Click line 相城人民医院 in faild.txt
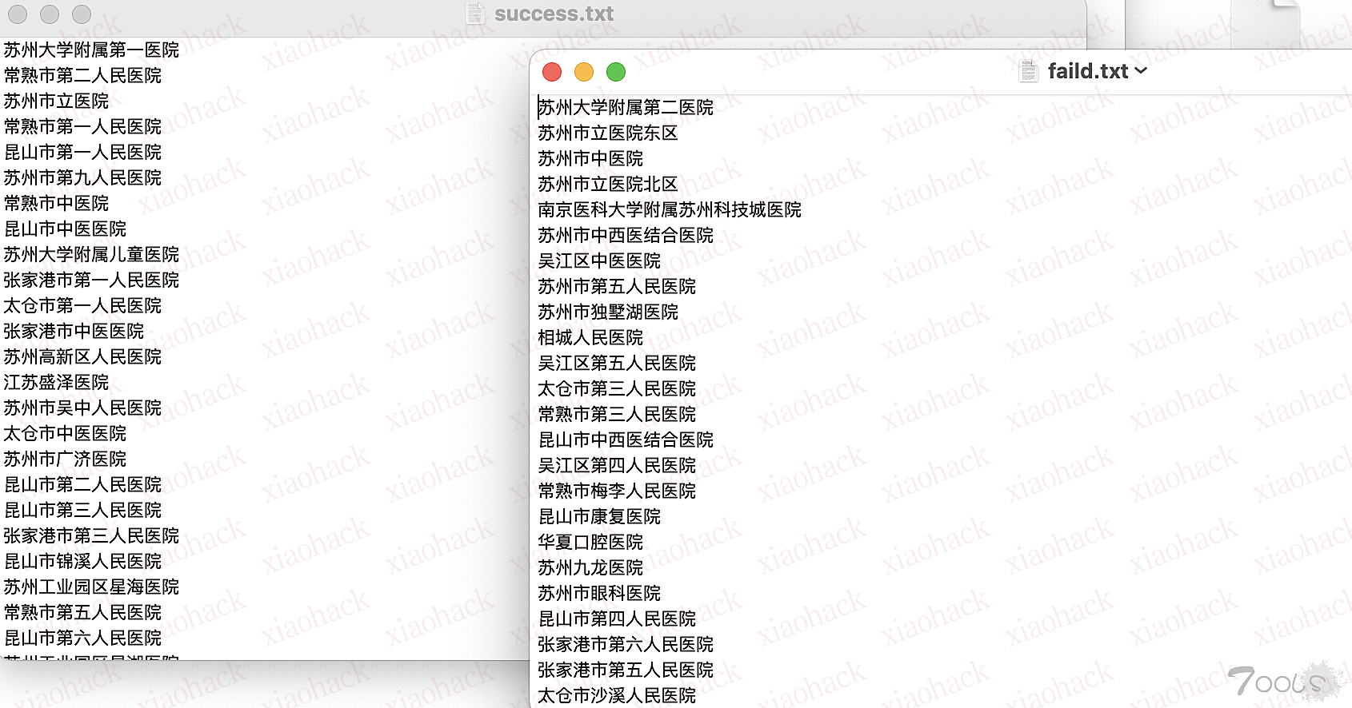 click(x=590, y=337)
